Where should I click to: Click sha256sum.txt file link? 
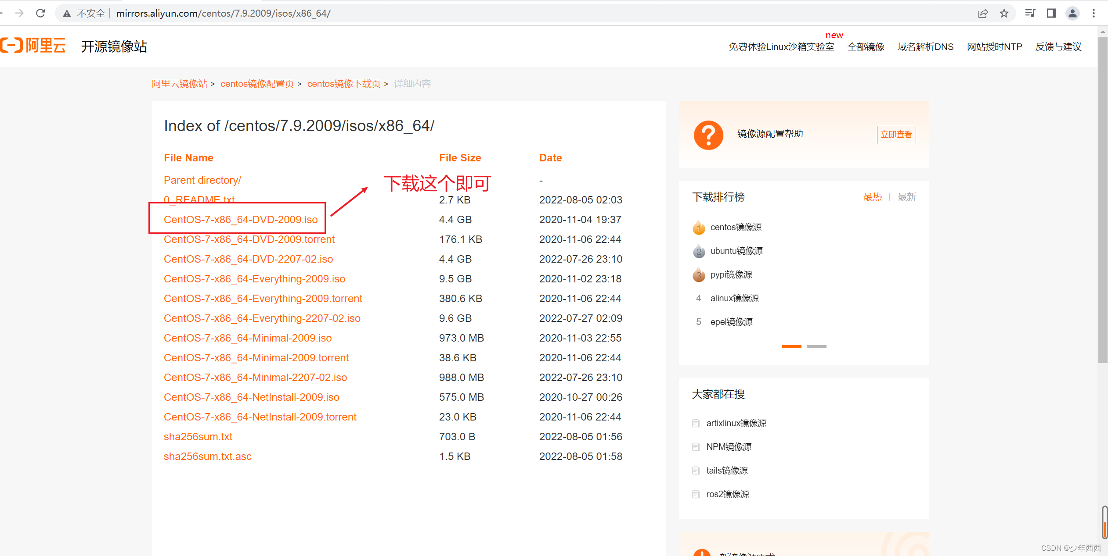point(198,437)
